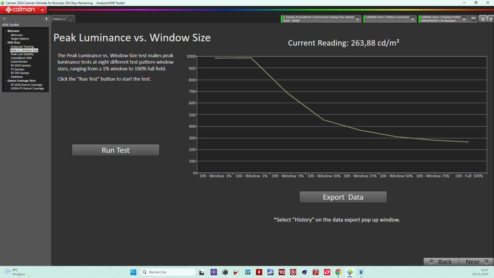Collapse the HDR Tests tree group
Image resolution: width=494 pixels, height=278 pixels.
point(5,42)
